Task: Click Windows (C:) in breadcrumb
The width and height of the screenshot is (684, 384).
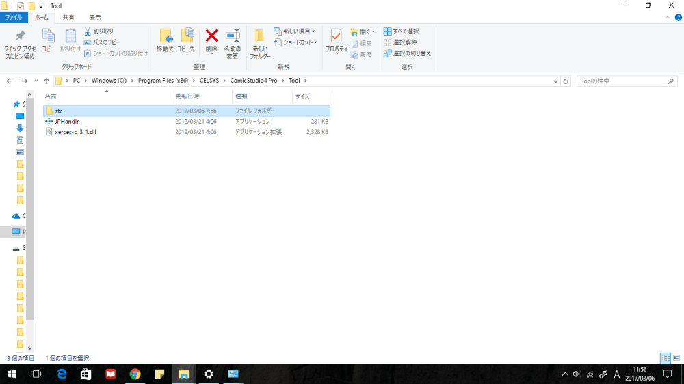Action: [x=109, y=81]
